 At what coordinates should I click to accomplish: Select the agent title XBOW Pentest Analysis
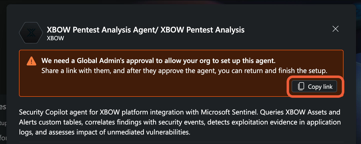(146, 30)
